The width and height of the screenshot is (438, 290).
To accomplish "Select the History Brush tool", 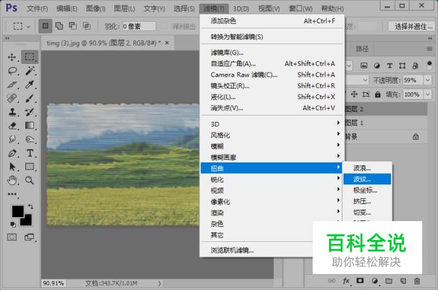I will point(30,112).
